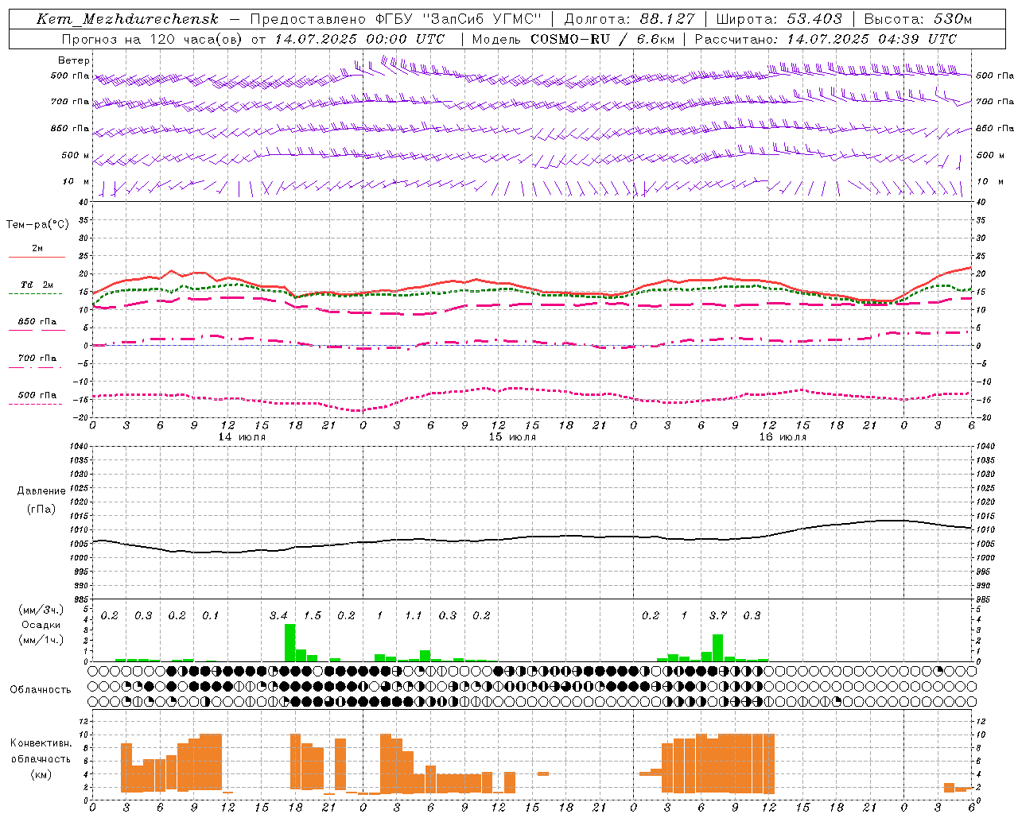
Task: Click the Ветер wind section label
Action: click(x=74, y=60)
